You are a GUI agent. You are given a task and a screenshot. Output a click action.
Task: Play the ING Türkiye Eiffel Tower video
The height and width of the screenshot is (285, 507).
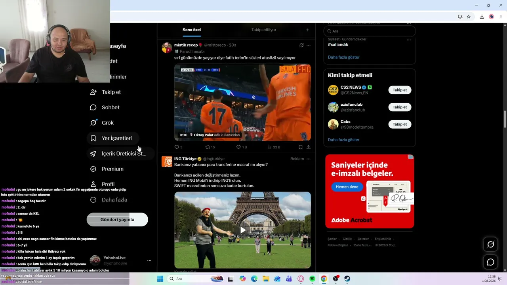[243, 230]
